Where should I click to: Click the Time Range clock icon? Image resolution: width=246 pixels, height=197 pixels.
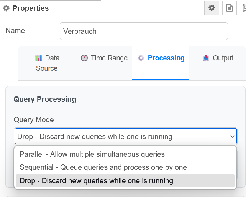[84, 58]
